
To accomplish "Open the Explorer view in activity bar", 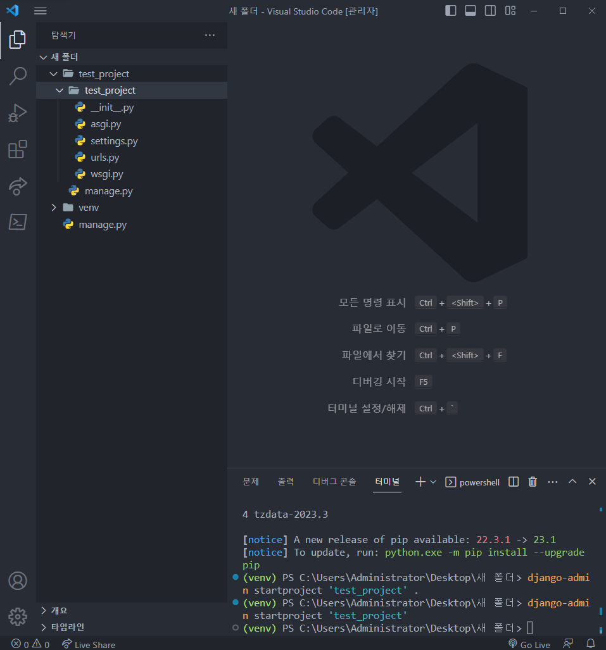I will [18, 40].
